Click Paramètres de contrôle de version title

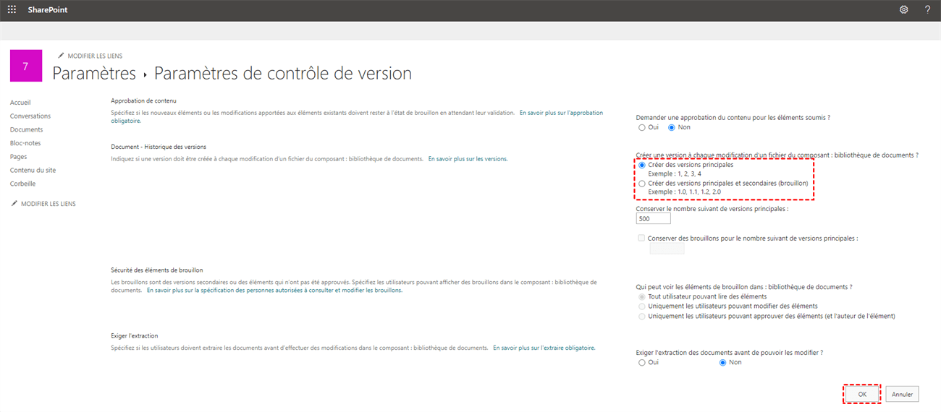tap(283, 73)
